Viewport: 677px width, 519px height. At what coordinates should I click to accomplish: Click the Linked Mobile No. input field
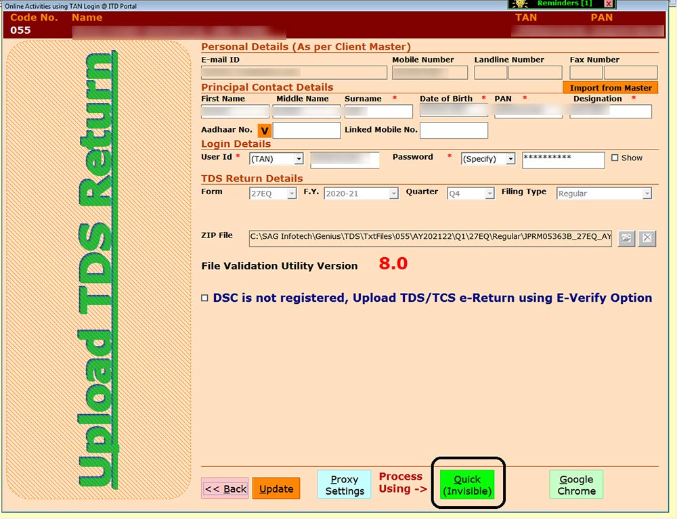coord(454,130)
